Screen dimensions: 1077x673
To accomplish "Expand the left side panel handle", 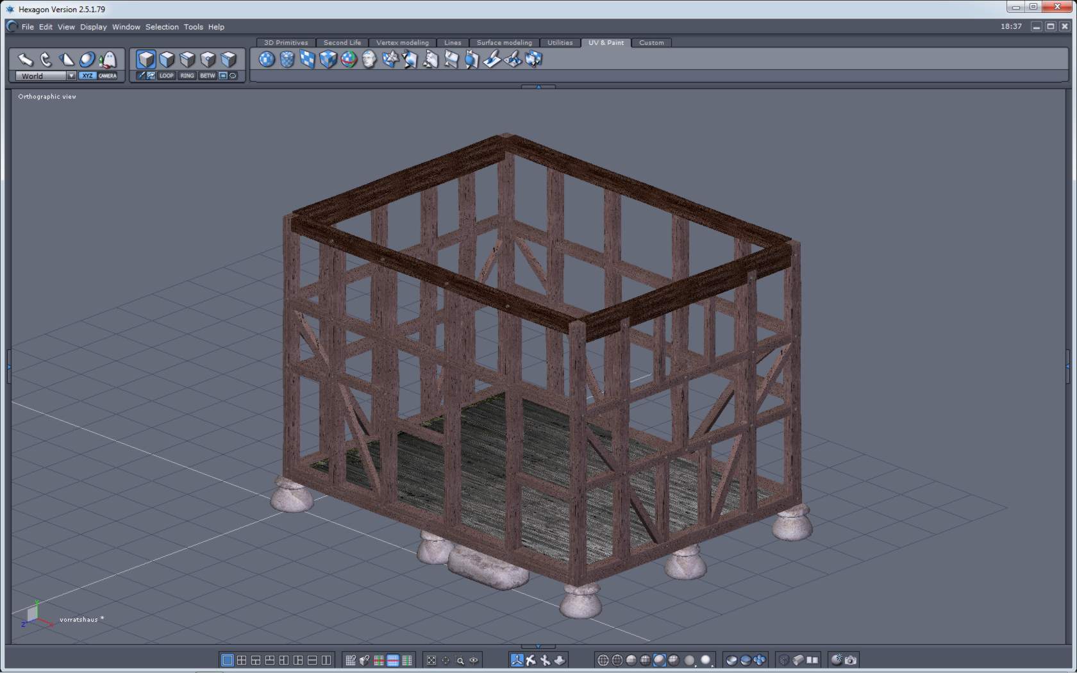I will pyautogui.click(x=8, y=366).
